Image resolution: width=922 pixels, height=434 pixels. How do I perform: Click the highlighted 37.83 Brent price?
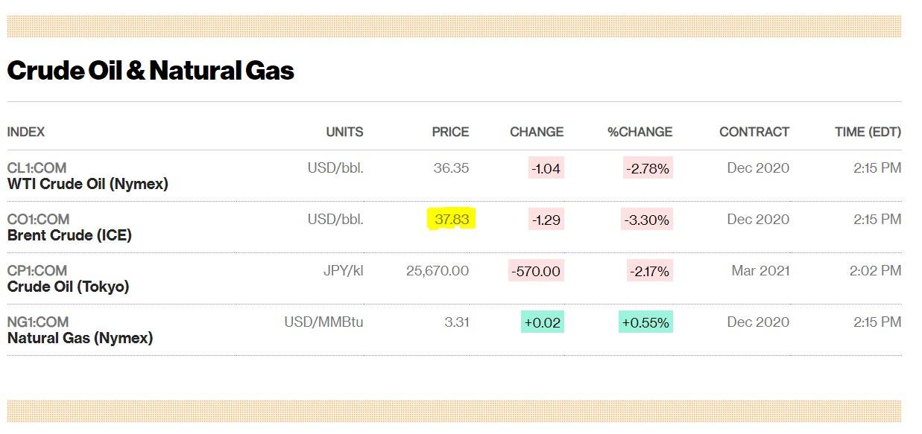452,220
